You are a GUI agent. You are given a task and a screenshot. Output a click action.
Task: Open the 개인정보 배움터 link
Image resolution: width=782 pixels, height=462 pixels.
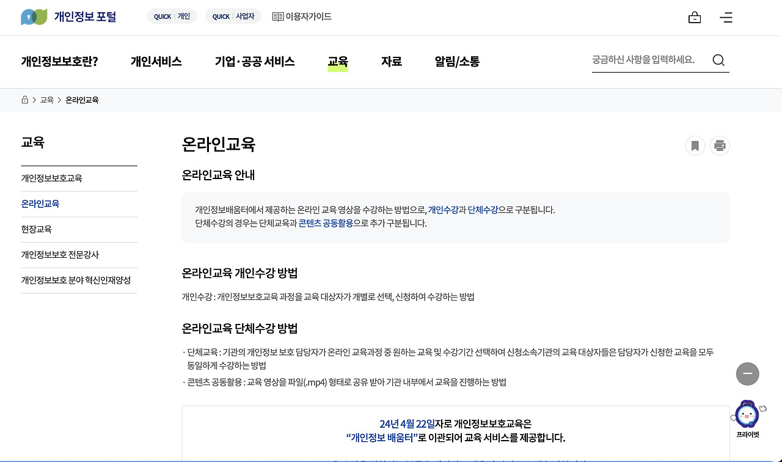coord(381,438)
